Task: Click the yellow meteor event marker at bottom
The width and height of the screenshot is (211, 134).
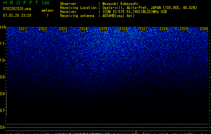Action: [136, 132]
